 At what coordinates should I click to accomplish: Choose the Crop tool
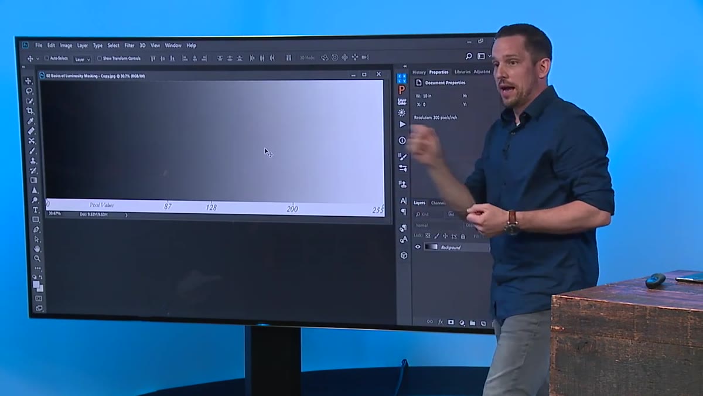[30, 111]
